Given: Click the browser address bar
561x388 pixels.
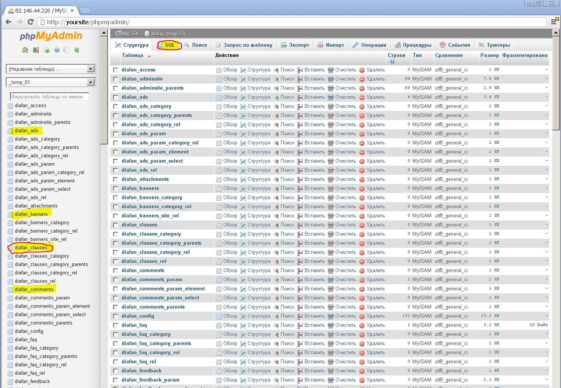Looking at the screenshot, I should coord(292,22).
